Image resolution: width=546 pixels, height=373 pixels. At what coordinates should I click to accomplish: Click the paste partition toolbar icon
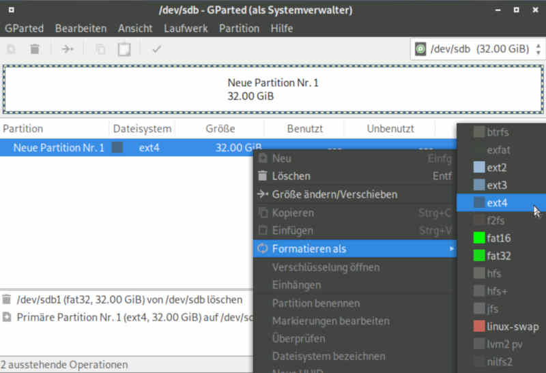coord(124,49)
